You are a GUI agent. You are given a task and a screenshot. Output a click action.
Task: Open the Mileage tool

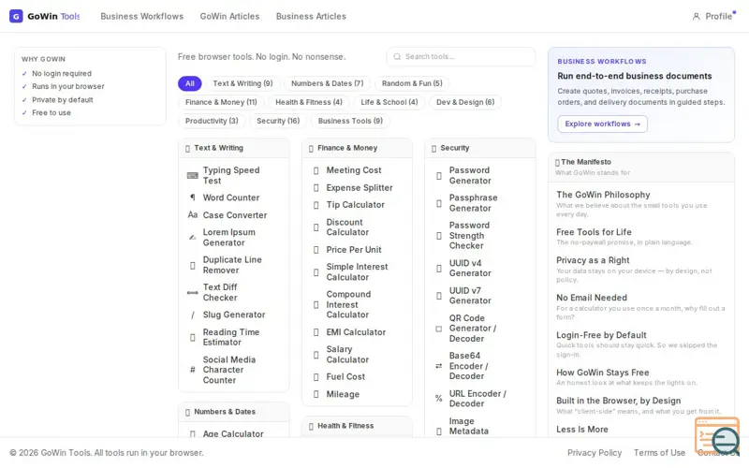click(x=343, y=394)
